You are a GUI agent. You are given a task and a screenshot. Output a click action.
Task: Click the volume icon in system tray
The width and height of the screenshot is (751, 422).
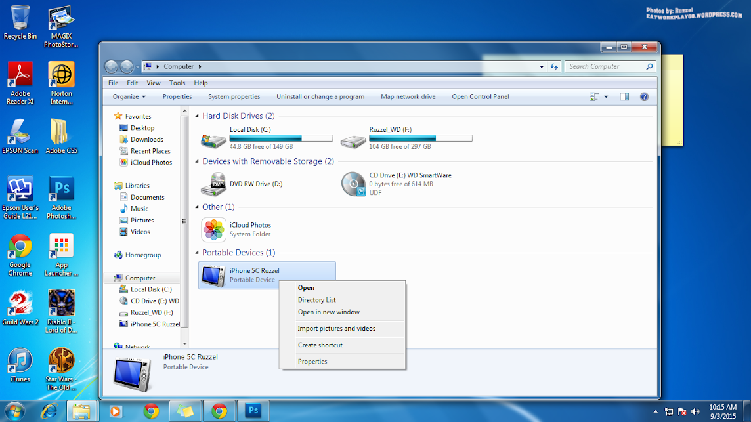(695, 411)
